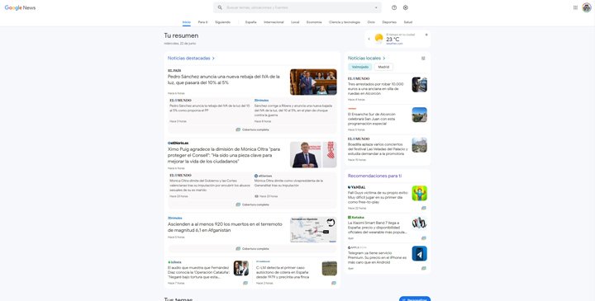Full coverage icon on Xiaomi Smart Band article
The height and width of the screenshot is (301, 595).
pyautogui.click(x=423, y=238)
